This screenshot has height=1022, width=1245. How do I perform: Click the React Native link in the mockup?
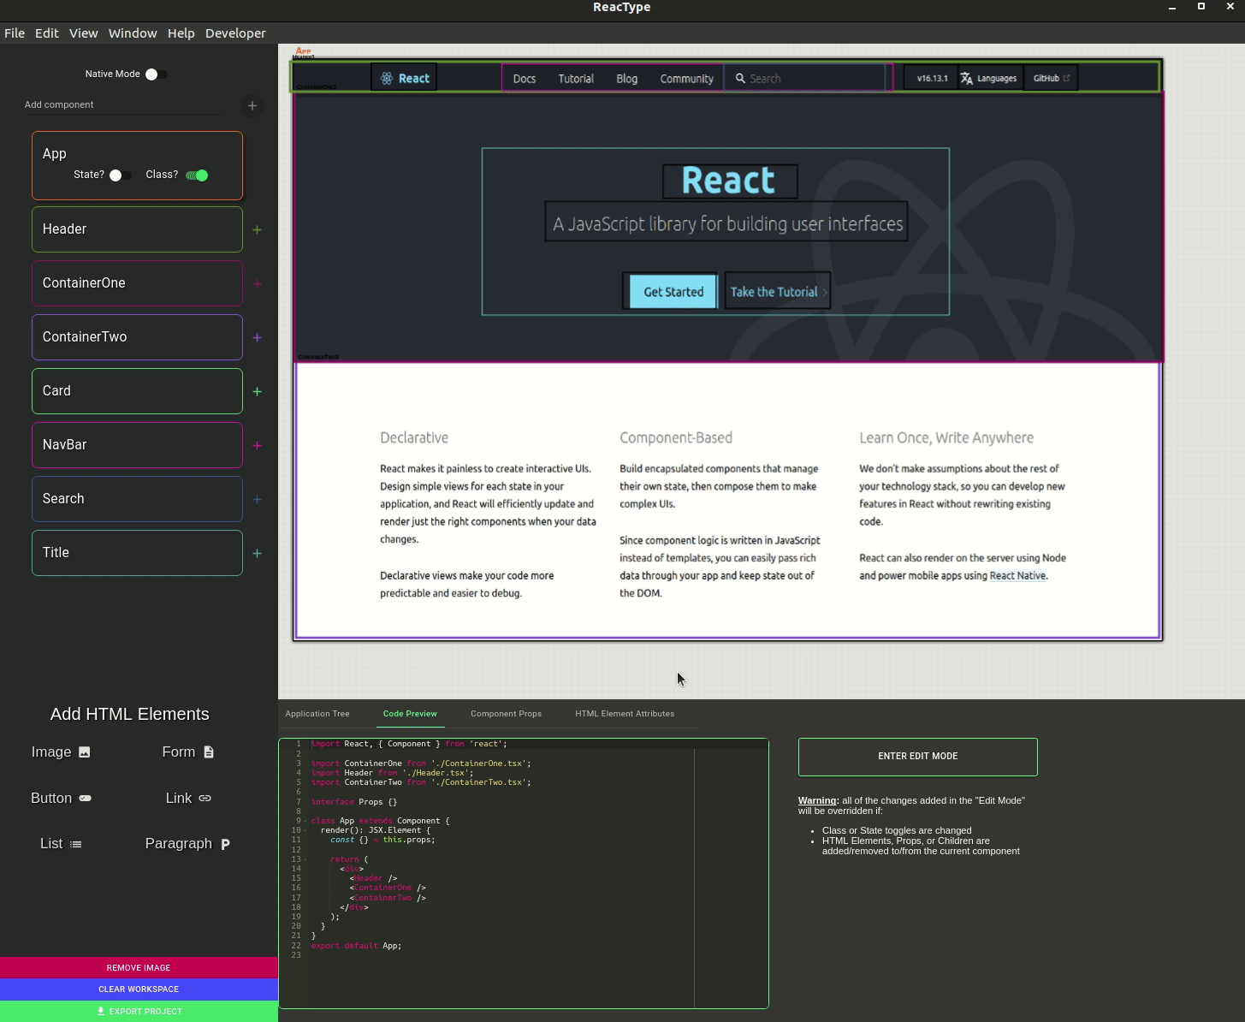click(x=1017, y=576)
